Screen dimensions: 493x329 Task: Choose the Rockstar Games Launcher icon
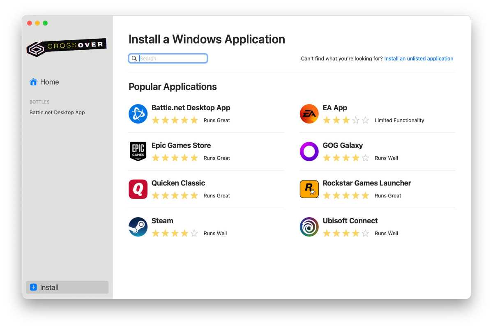[x=309, y=189]
